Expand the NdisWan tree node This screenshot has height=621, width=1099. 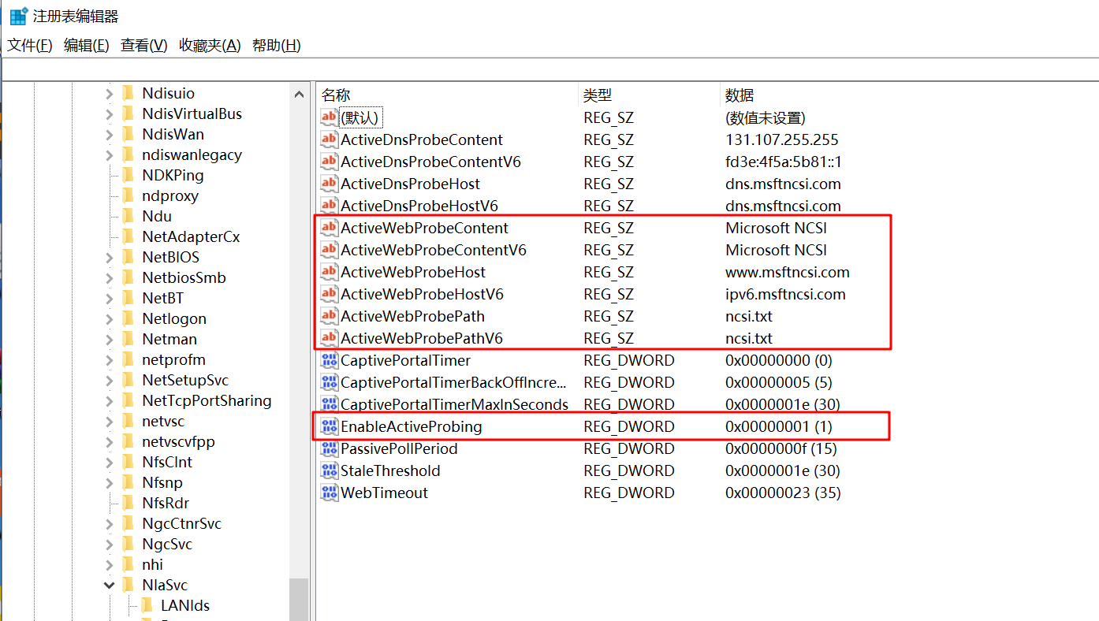[110, 135]
